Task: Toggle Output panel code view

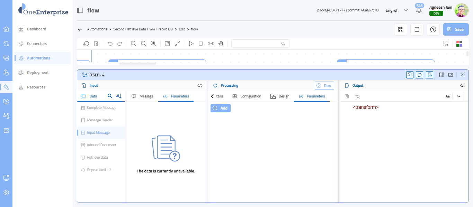Action: (x=463, y=86)
